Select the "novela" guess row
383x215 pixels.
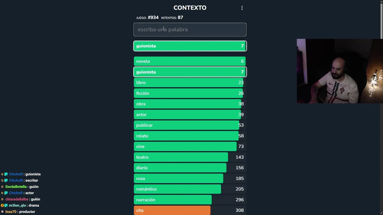190,61
